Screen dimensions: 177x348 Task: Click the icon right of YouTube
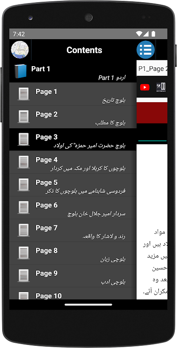(x=161, y=87)
